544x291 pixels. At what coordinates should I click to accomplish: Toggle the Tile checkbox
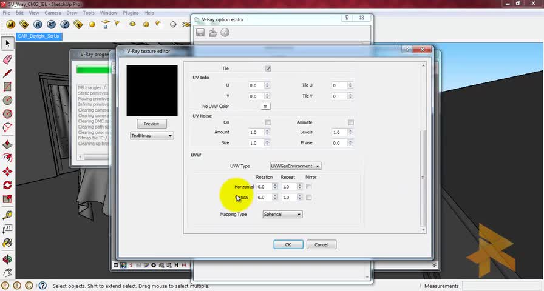click(x=268, y=69)
